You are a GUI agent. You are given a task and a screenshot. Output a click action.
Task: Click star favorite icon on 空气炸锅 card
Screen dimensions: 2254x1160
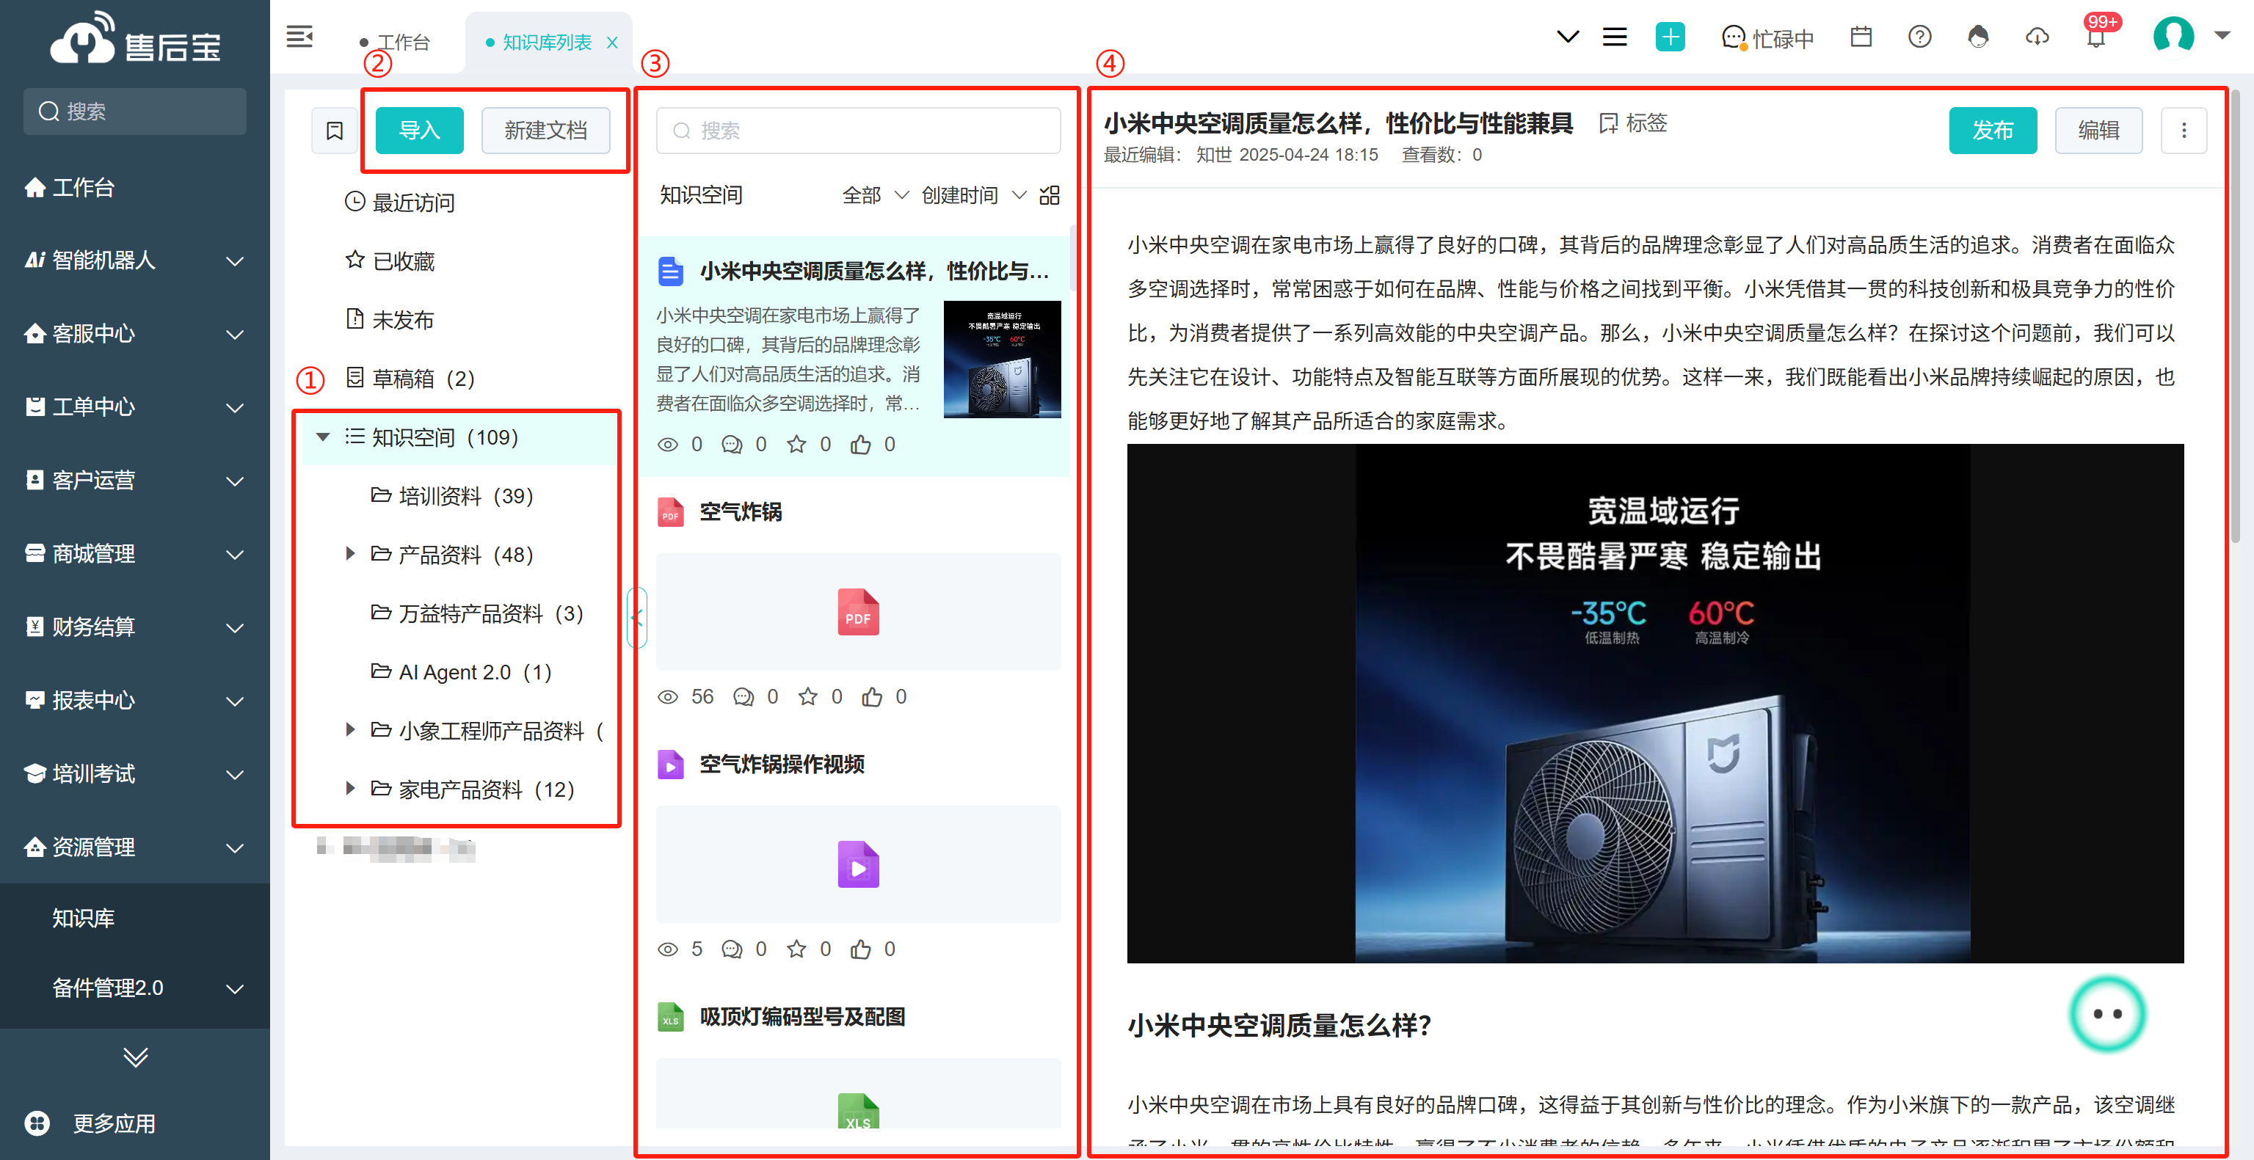[807, 696]
